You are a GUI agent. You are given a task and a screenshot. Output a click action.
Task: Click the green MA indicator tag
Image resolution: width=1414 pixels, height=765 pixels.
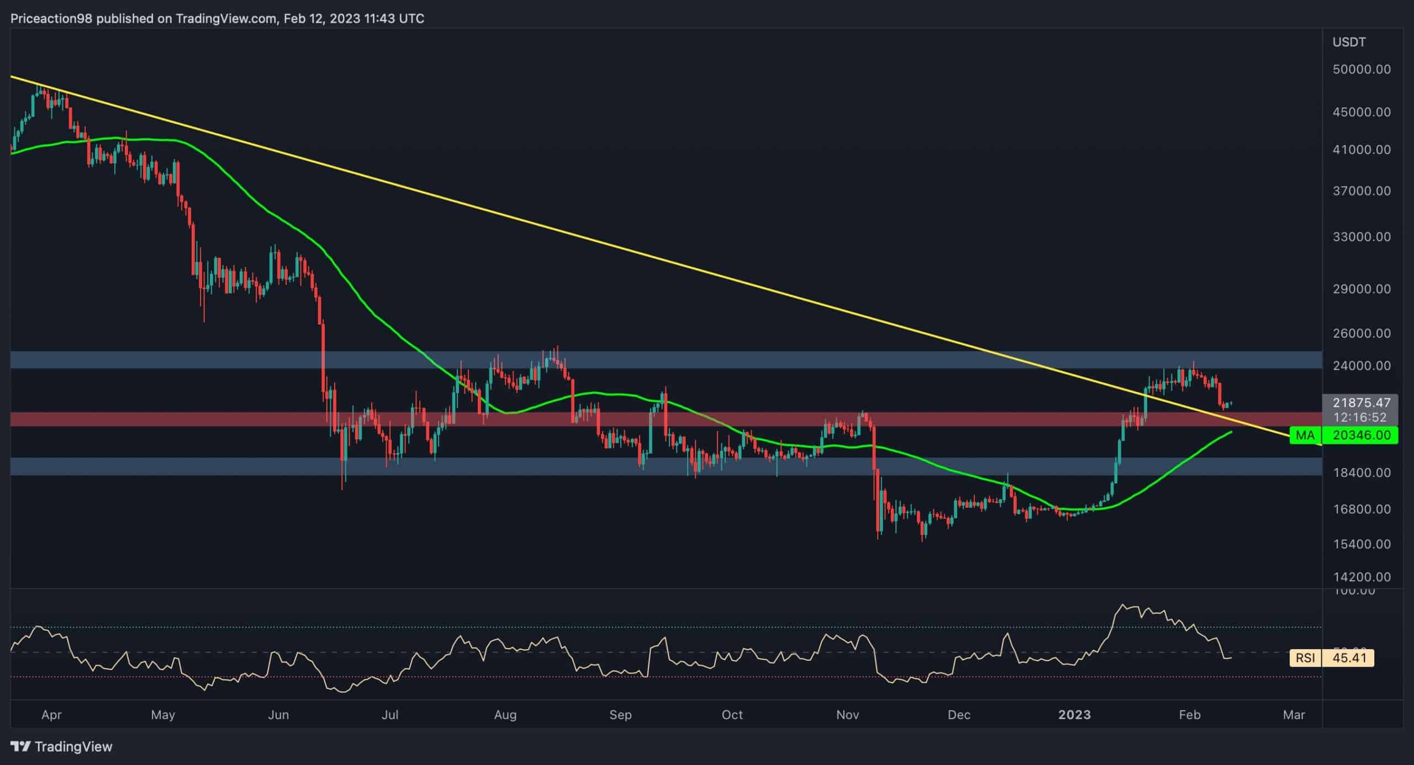pyautogui.click(x=1305, y=435)
